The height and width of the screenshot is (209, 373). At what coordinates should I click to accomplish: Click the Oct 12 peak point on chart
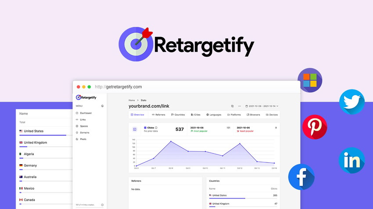(240, 143)
